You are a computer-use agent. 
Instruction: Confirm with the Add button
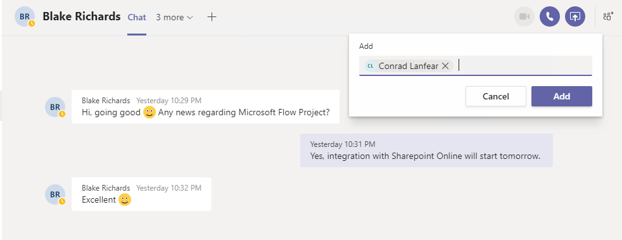pos(562,96)
